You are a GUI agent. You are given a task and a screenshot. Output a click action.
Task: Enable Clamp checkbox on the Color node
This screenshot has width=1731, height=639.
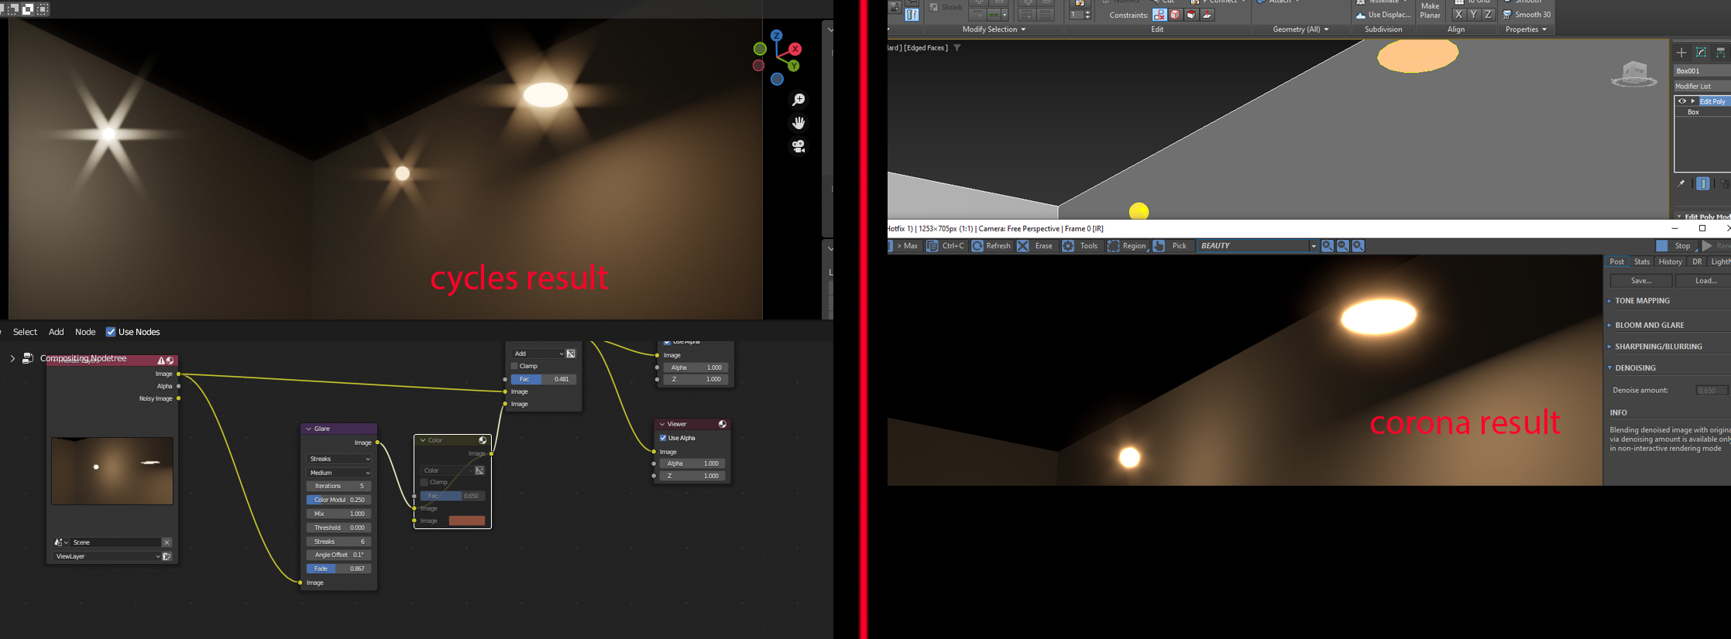(x=424, y=482)
